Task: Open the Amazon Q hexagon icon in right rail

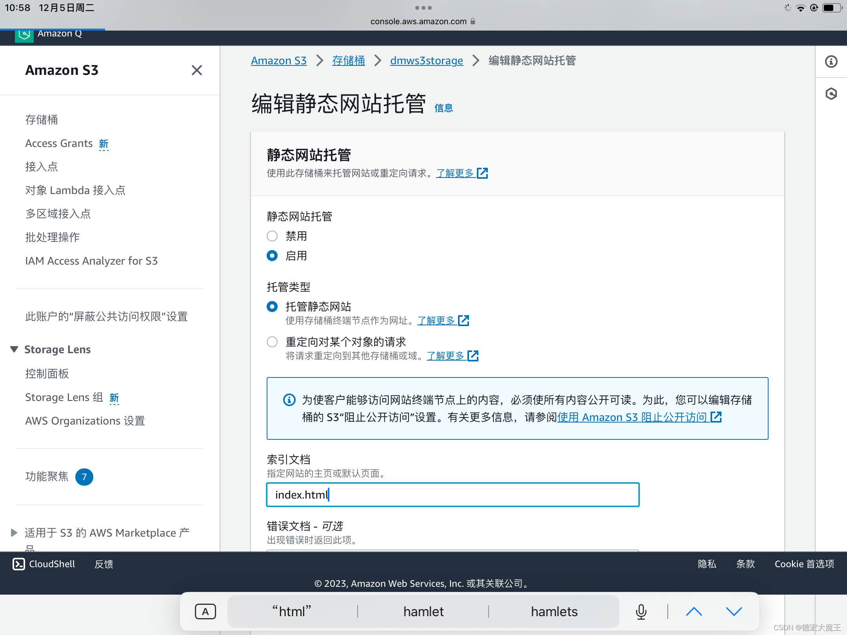Action: coord(831,94)
